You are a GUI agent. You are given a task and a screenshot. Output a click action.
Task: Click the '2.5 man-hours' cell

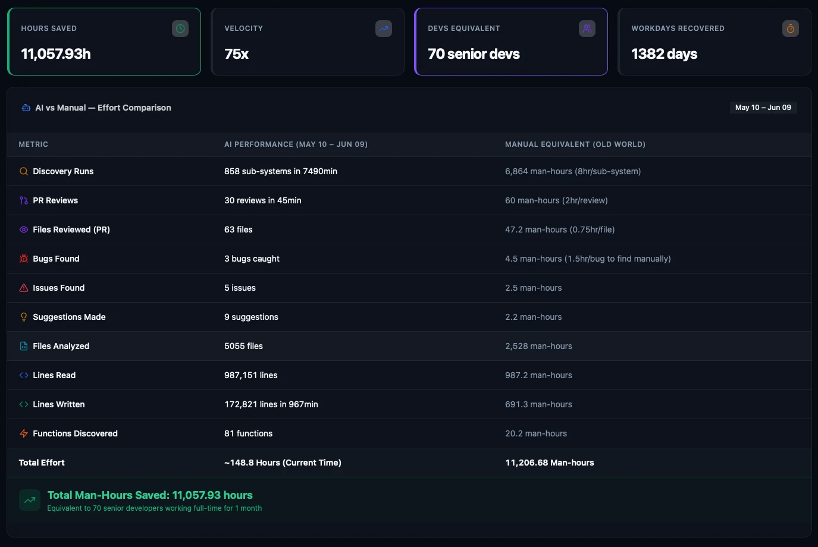click(534, 288)
